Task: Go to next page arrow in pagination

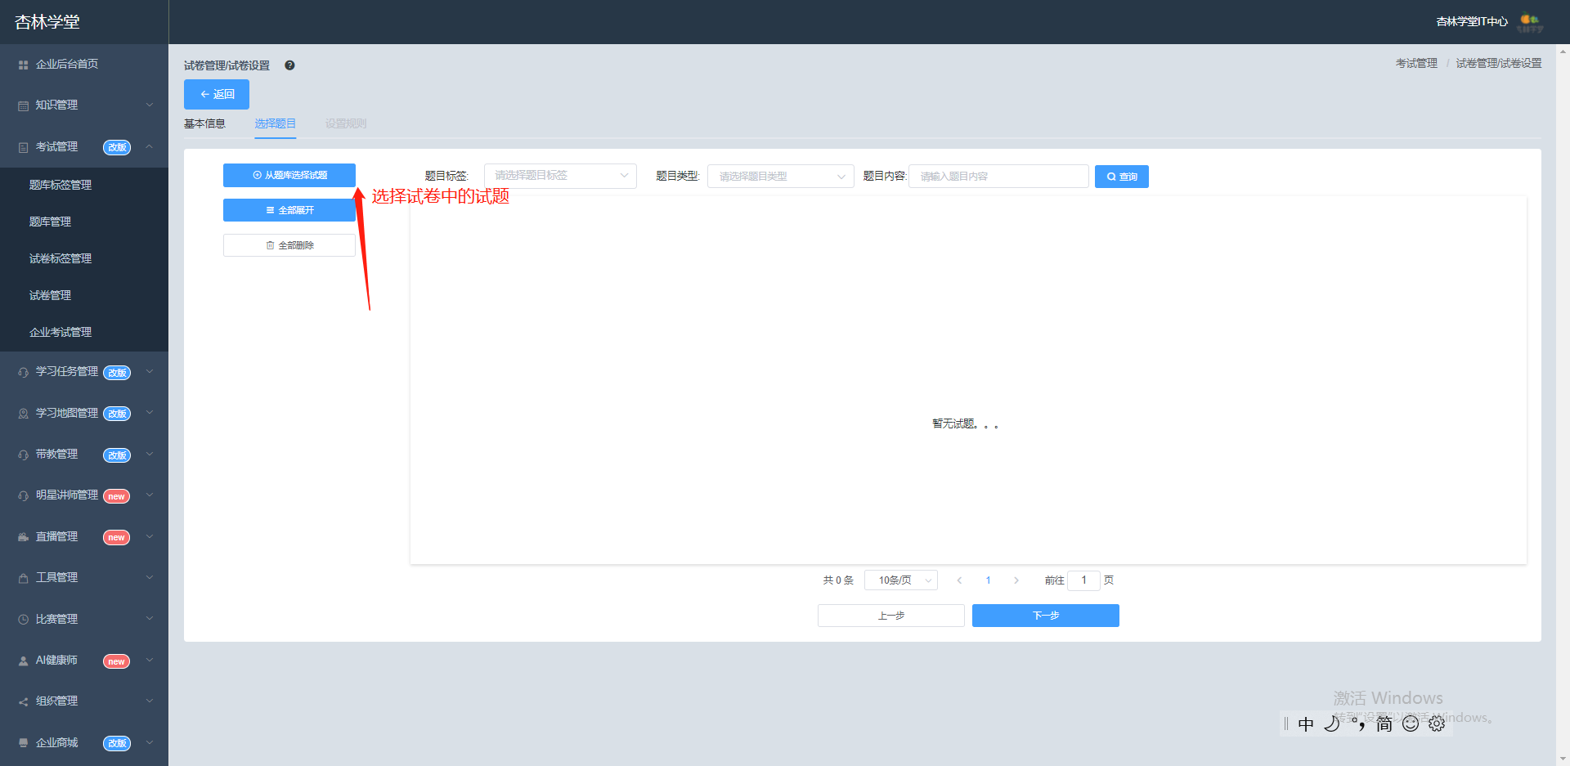Action: [1016, 580]
